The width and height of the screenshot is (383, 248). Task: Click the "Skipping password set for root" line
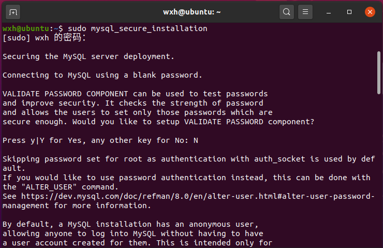click(x=186, y=159)
